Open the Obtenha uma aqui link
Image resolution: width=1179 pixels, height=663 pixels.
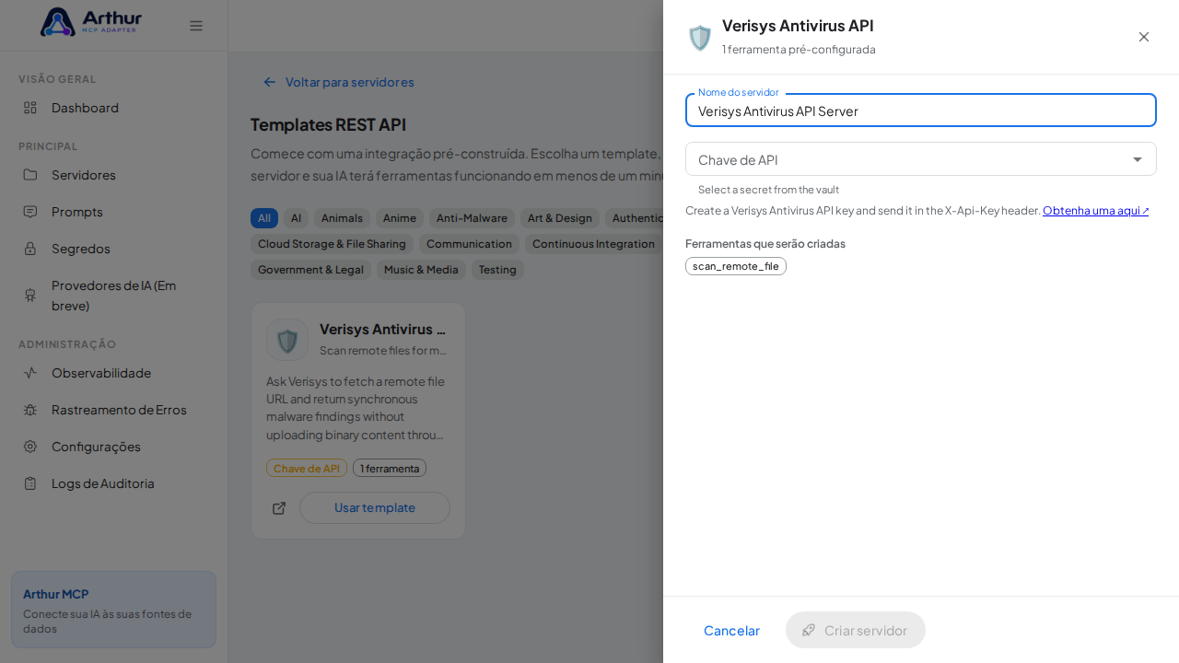click(x=1096, y=211)
